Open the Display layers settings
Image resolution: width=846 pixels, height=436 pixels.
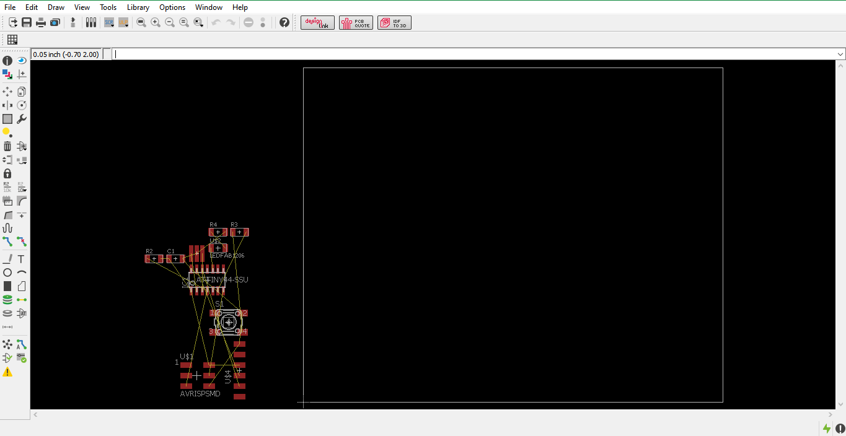7,74
